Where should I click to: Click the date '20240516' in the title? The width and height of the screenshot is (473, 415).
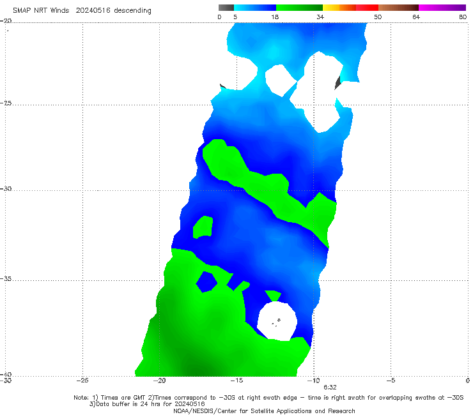point(93,10)
